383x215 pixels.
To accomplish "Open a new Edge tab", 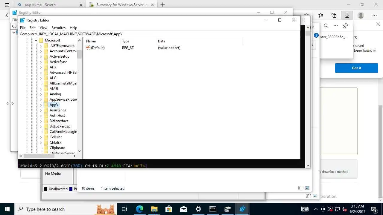I will click(162, 5).
